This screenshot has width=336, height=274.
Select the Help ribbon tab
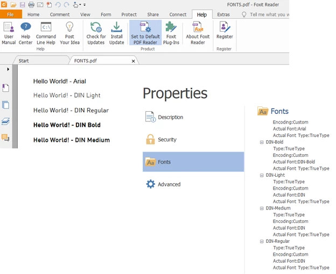pos(202,15)
